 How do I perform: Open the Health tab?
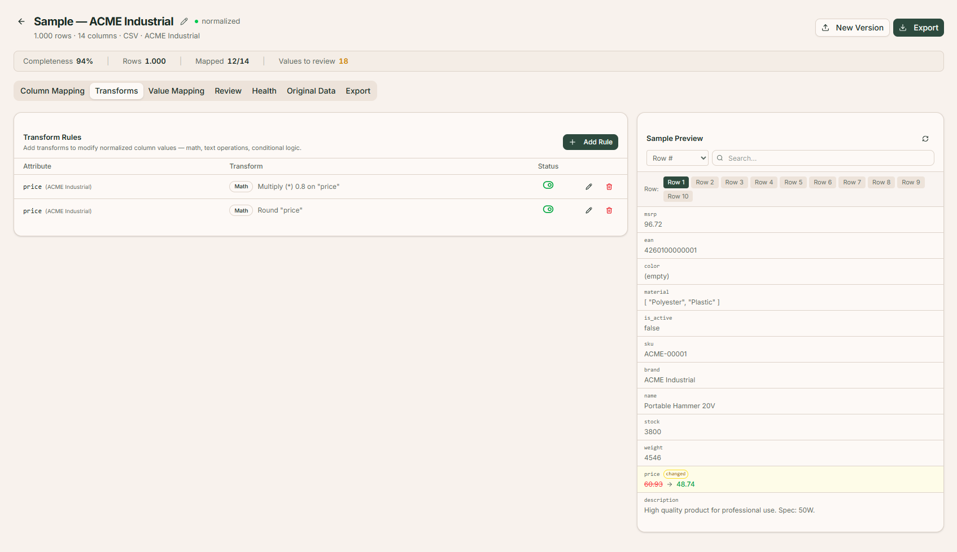(x=264, y=91)
